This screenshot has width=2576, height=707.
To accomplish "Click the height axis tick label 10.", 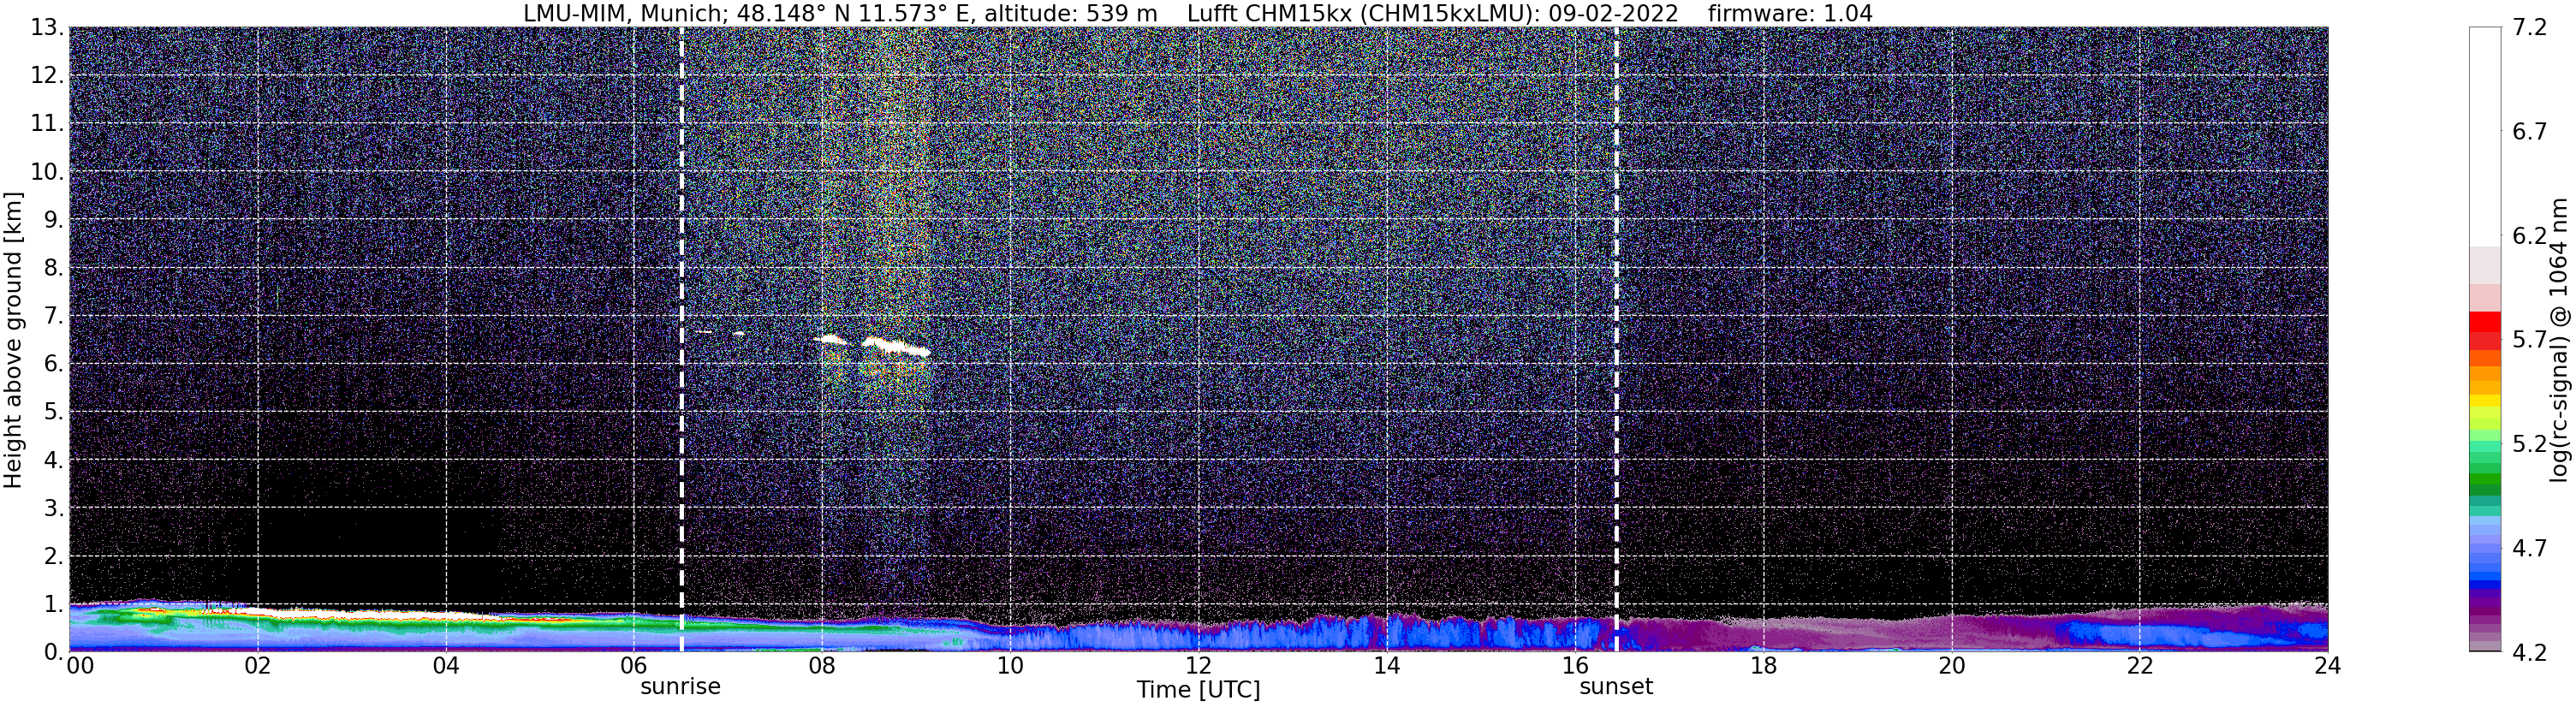I will [x=47, y=172].
